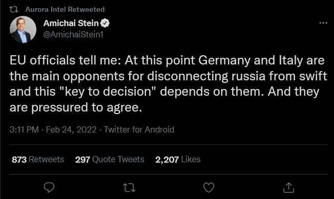This screenshot has width=334, height=199.
Task: Open the Aurora Intel Retweeted link
Action: pyautogui.click(x=65, y=9)
